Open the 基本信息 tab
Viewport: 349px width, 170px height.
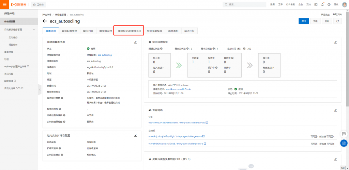point(50,31)
